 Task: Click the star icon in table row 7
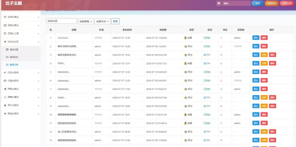185,89
